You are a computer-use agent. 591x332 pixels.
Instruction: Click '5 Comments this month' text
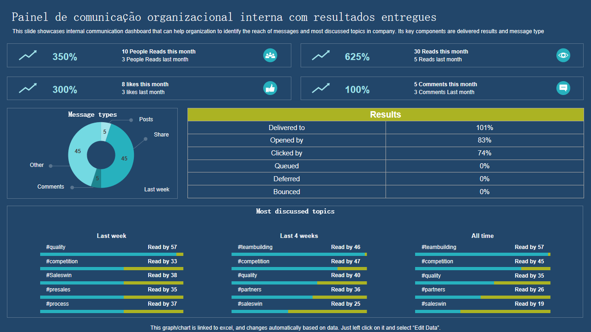[446, 84]
